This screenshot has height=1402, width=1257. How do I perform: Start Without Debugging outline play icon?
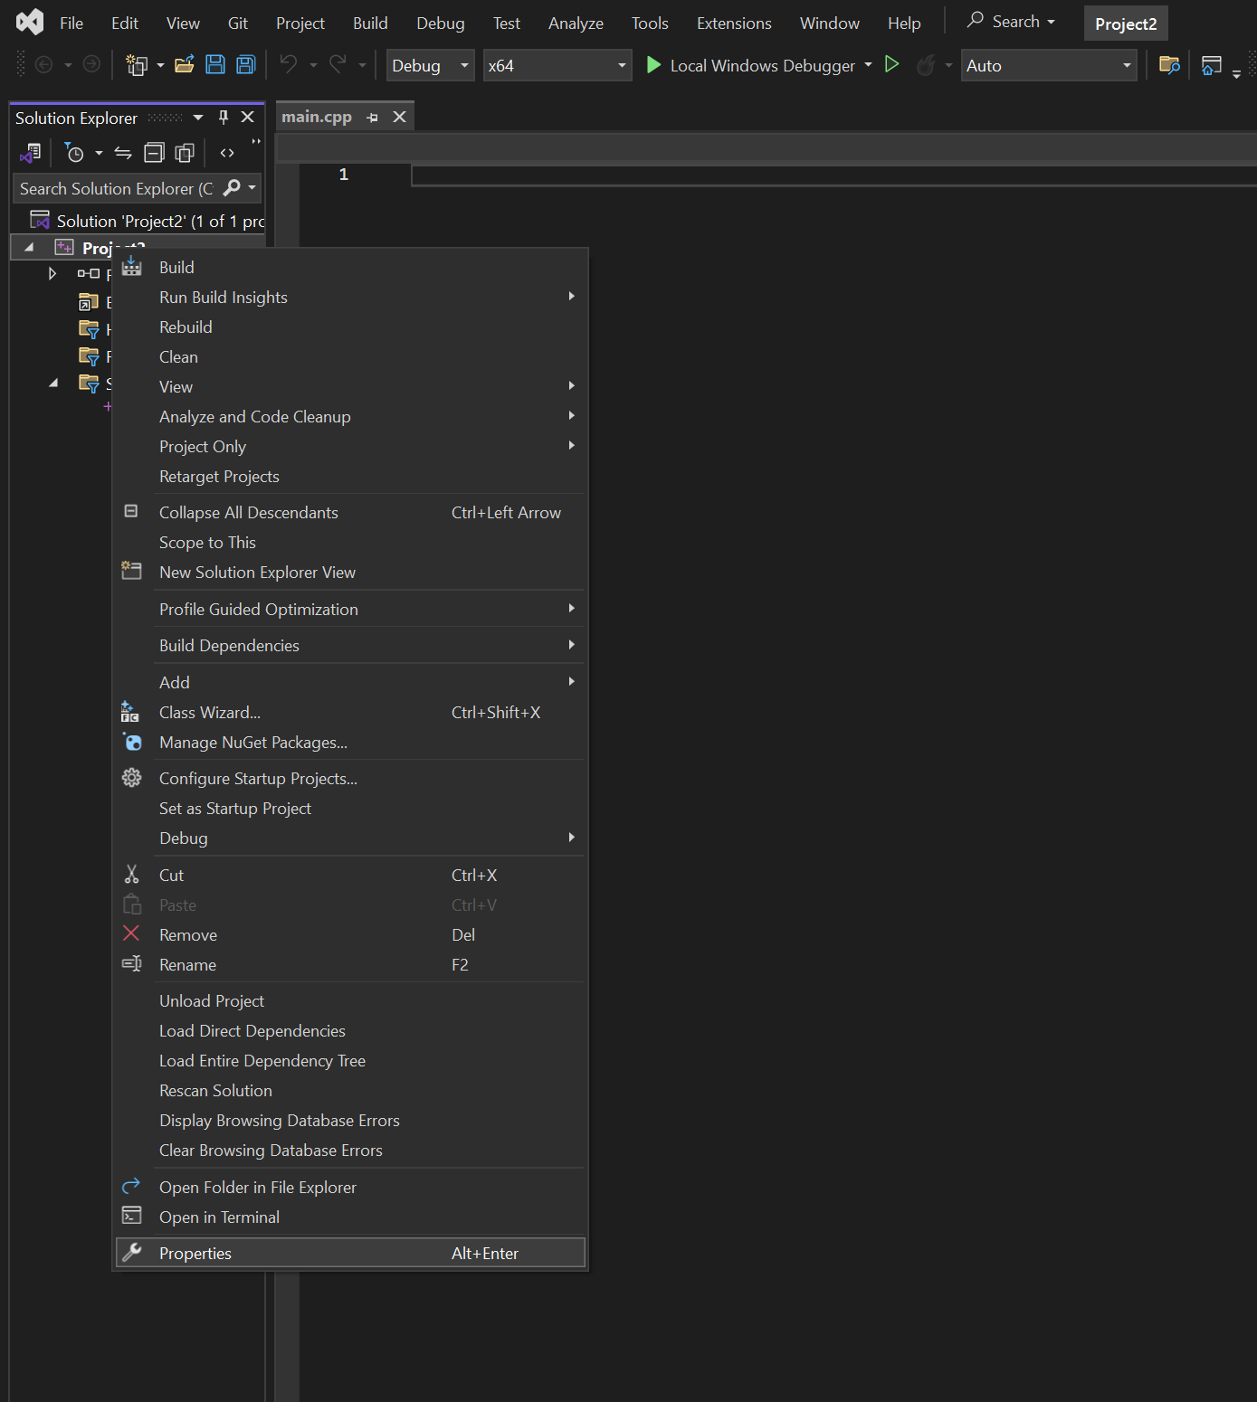[x=891, y=64]
